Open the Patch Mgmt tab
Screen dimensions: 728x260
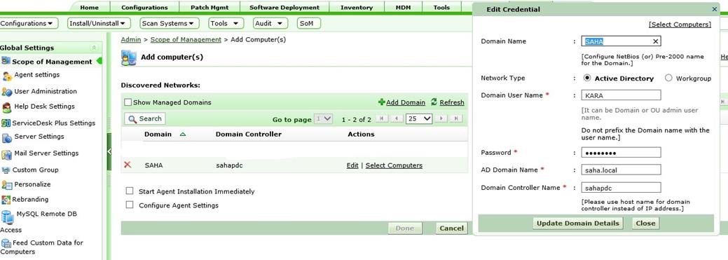[x=210, y=8]
